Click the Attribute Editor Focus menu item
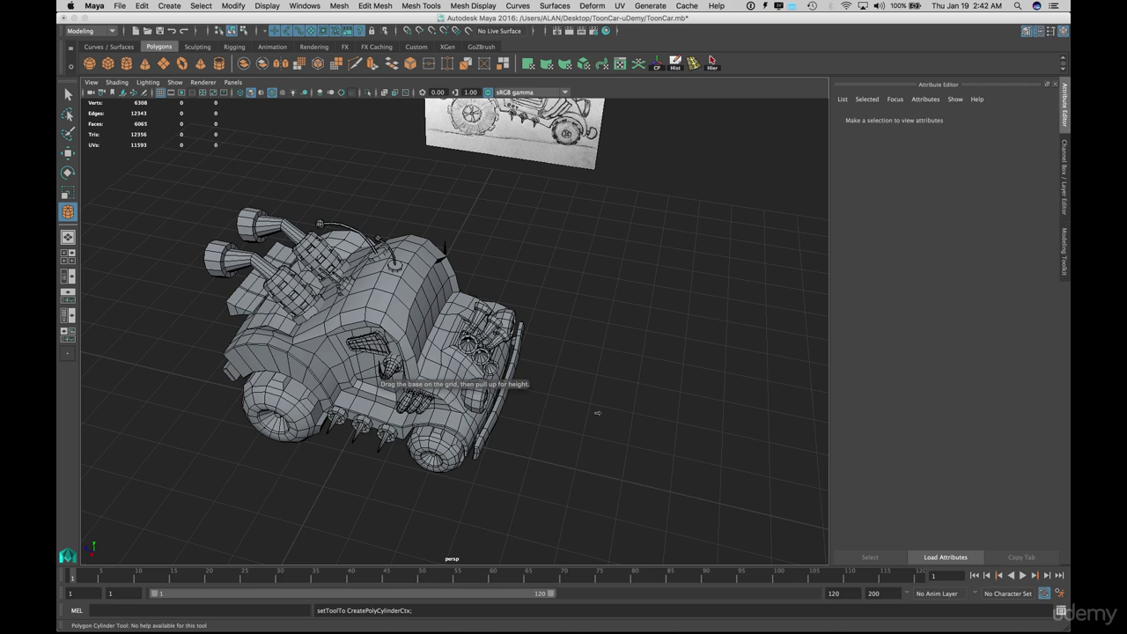 [895, 100]
